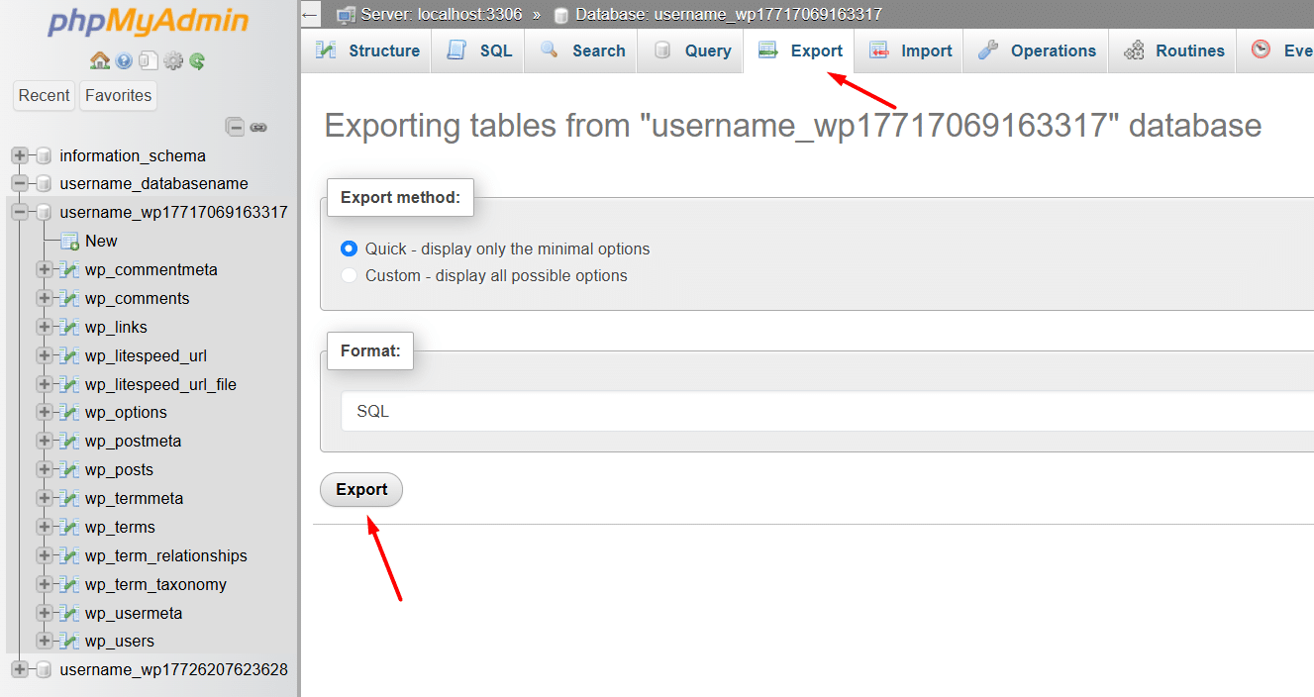
Task: Expand the wp_posts table node
Action: tap(45, 469)
